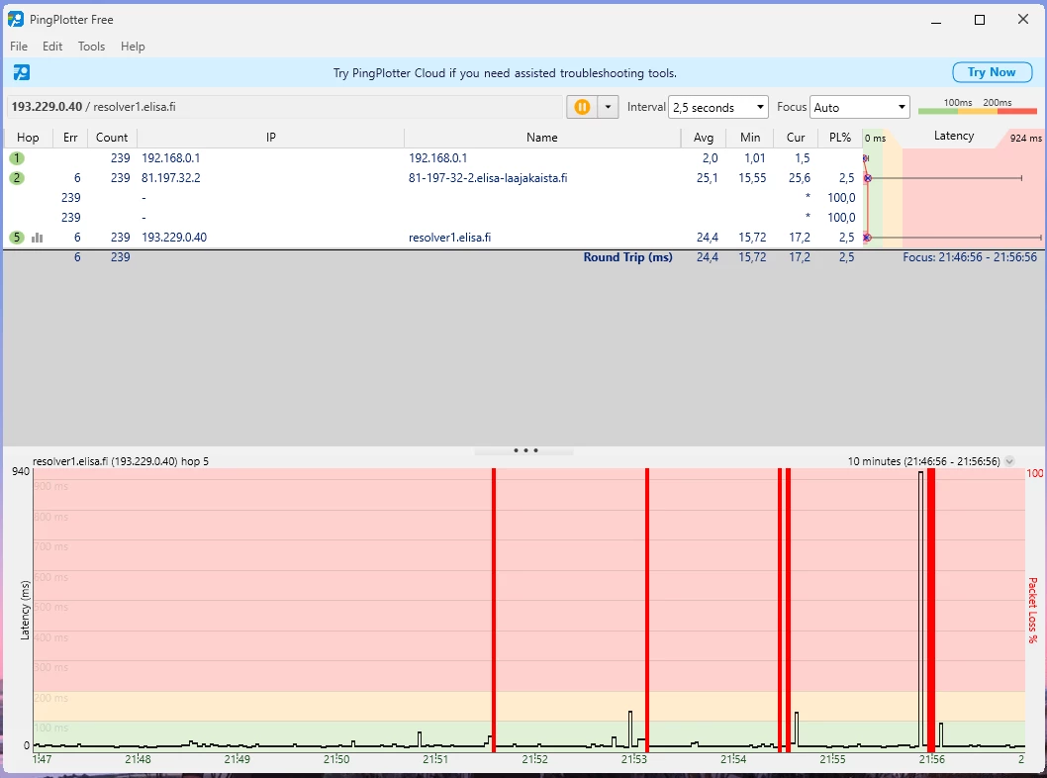
Task: Click hop 1 average value 2,0
Action: coord(710,158)
